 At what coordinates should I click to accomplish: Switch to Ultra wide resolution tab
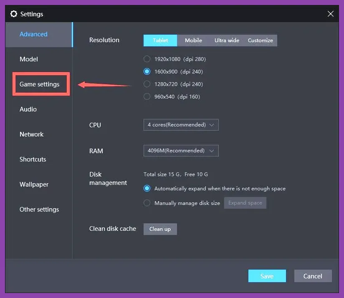tap(227, 40)
